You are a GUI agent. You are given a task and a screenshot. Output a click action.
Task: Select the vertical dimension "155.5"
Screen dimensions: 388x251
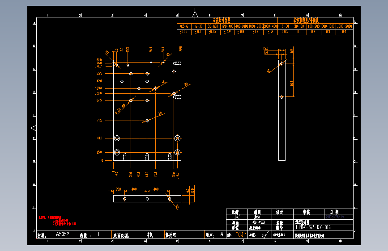pos(98,73)
